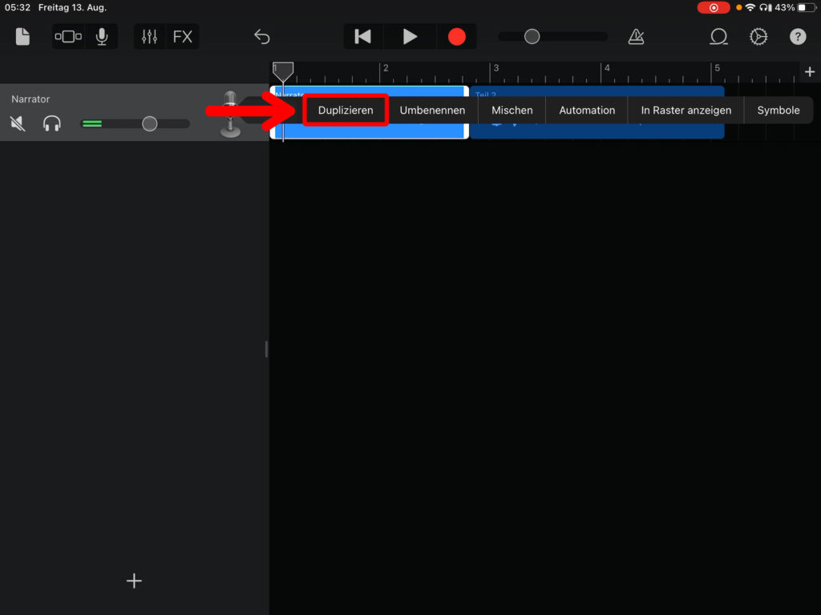
Task: Add a new track with plus button
Action: [134, 581]
